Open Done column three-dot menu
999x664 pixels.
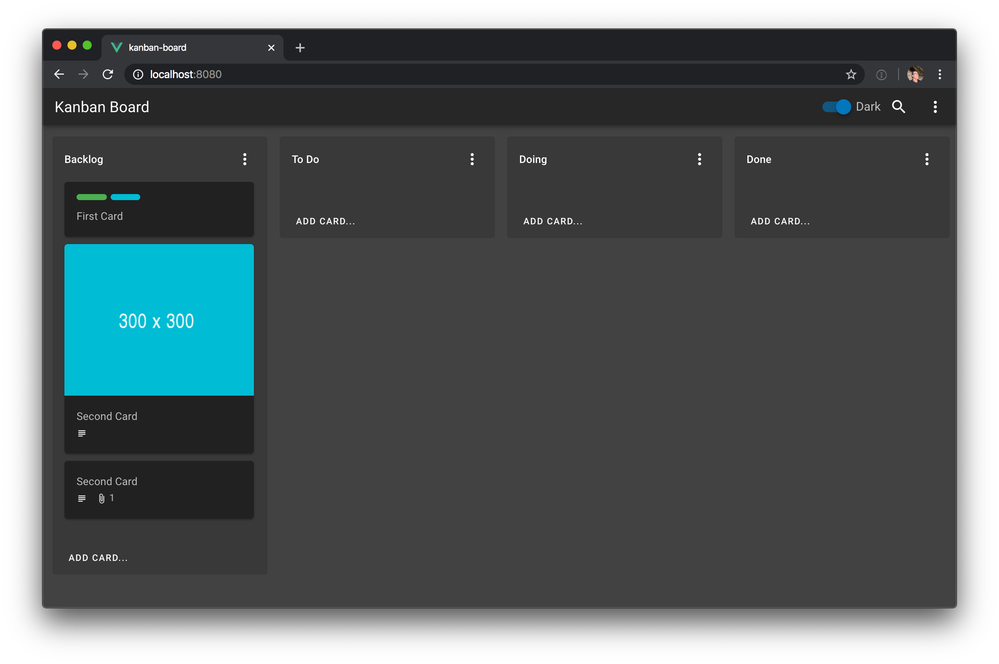point(927,159)
